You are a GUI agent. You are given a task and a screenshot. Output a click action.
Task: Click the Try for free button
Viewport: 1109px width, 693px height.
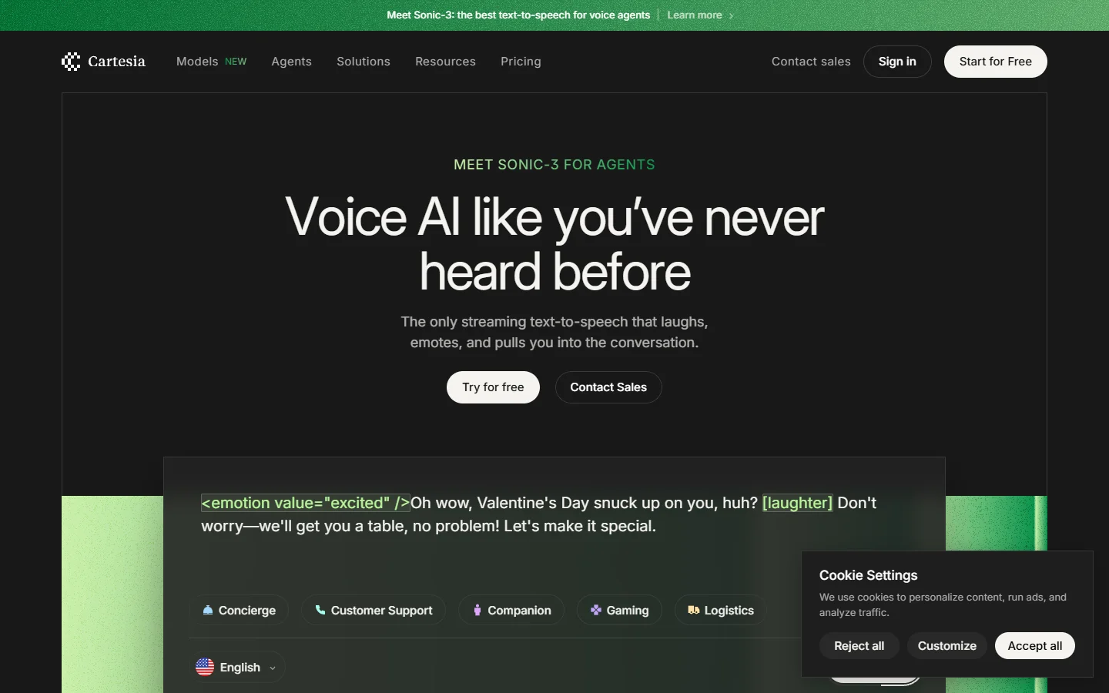point(493,387)
